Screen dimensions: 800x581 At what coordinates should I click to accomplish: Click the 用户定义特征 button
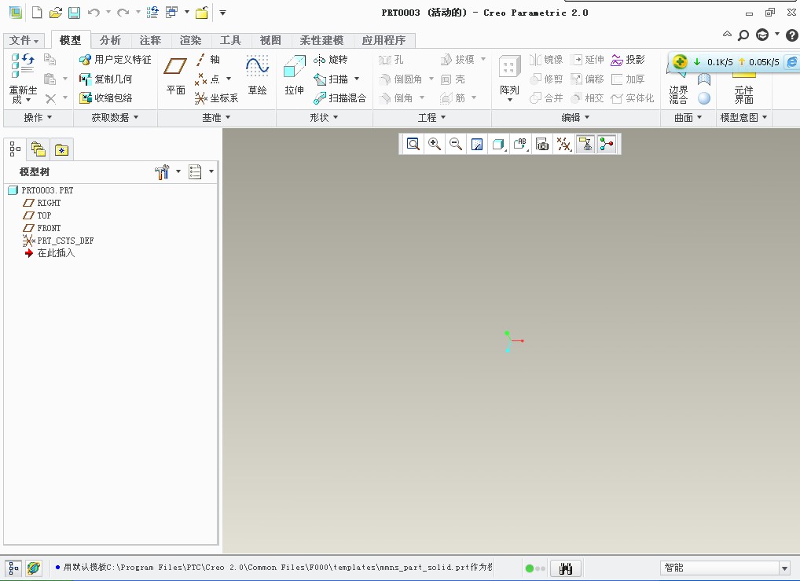pos(116,60)
